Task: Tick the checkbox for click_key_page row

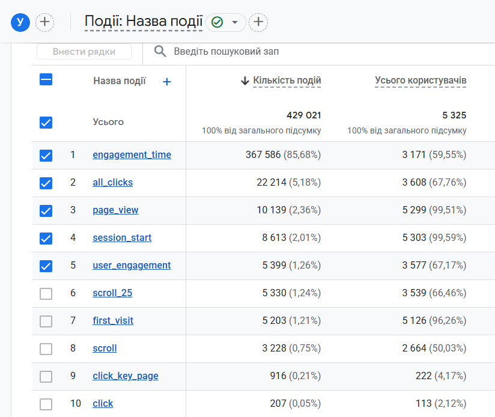Action: (46, 377)
